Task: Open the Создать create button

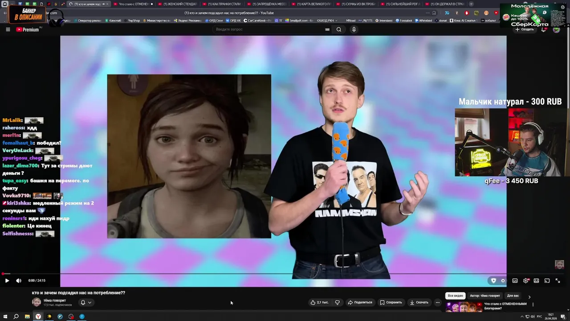Action: pos(524,29)
